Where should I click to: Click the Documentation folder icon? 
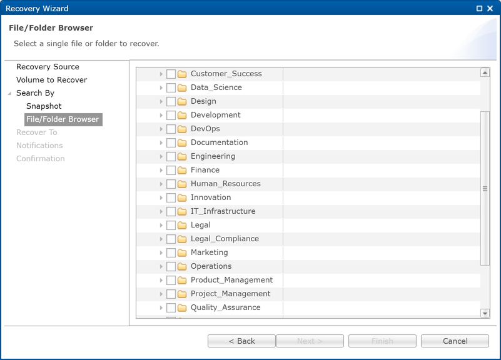pos(182,142)
